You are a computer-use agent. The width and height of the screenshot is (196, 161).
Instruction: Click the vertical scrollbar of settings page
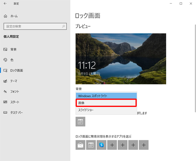[195, 68]
